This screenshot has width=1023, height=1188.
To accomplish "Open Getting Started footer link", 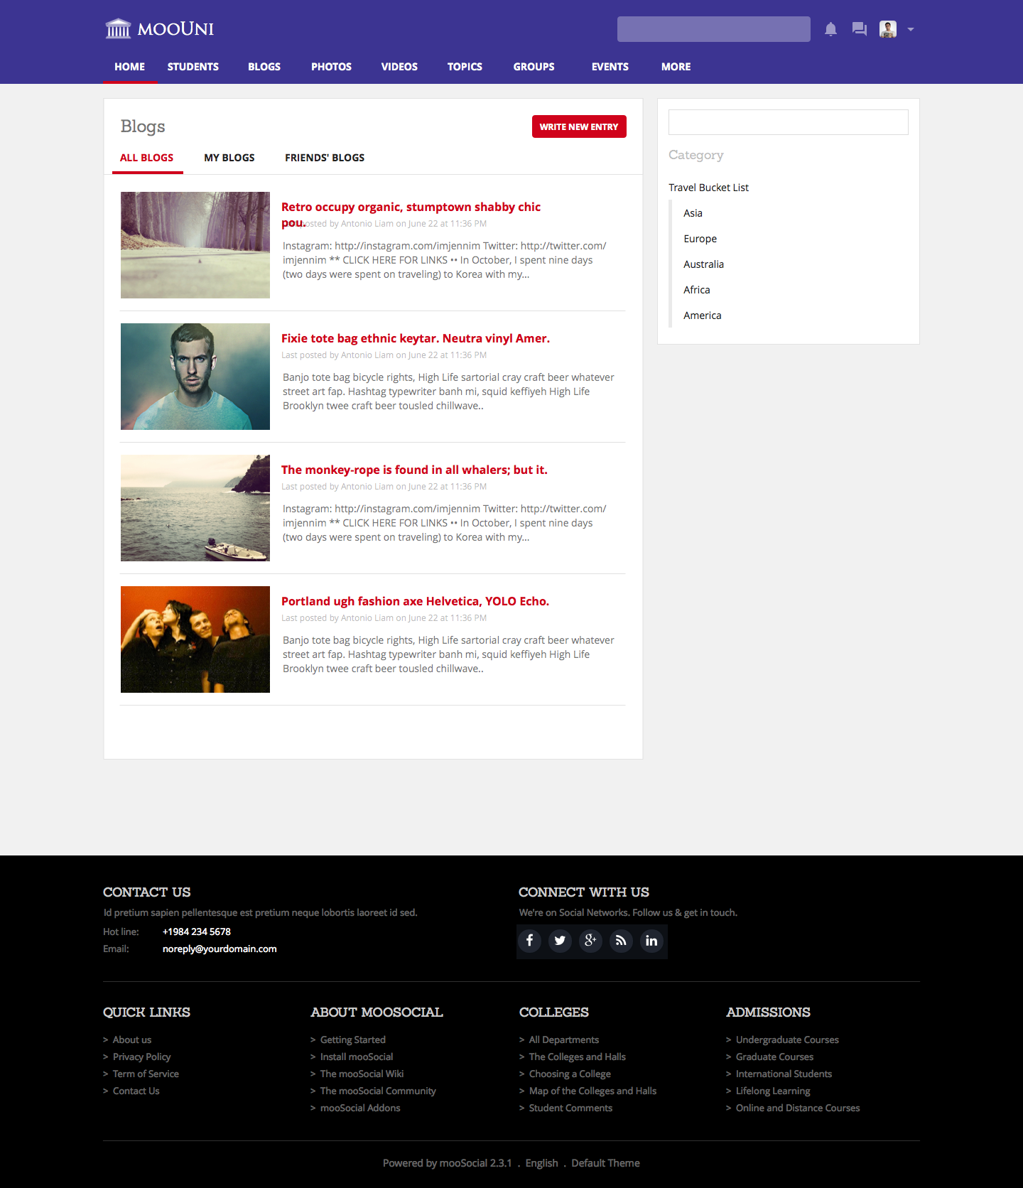I will click(x=352, y=1039).
